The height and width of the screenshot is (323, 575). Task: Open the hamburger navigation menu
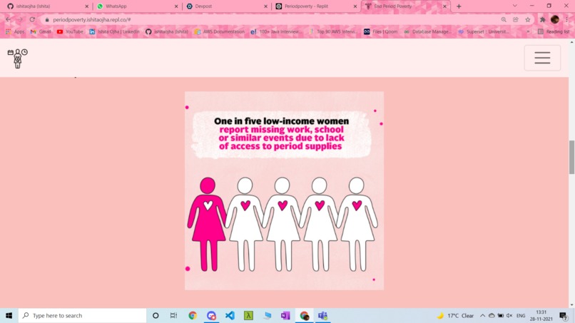point(542,58)
